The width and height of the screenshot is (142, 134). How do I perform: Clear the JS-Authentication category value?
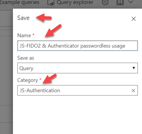click(133, 90)
